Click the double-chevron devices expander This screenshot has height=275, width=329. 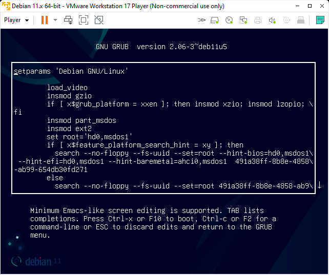click(x=201, y=20)
